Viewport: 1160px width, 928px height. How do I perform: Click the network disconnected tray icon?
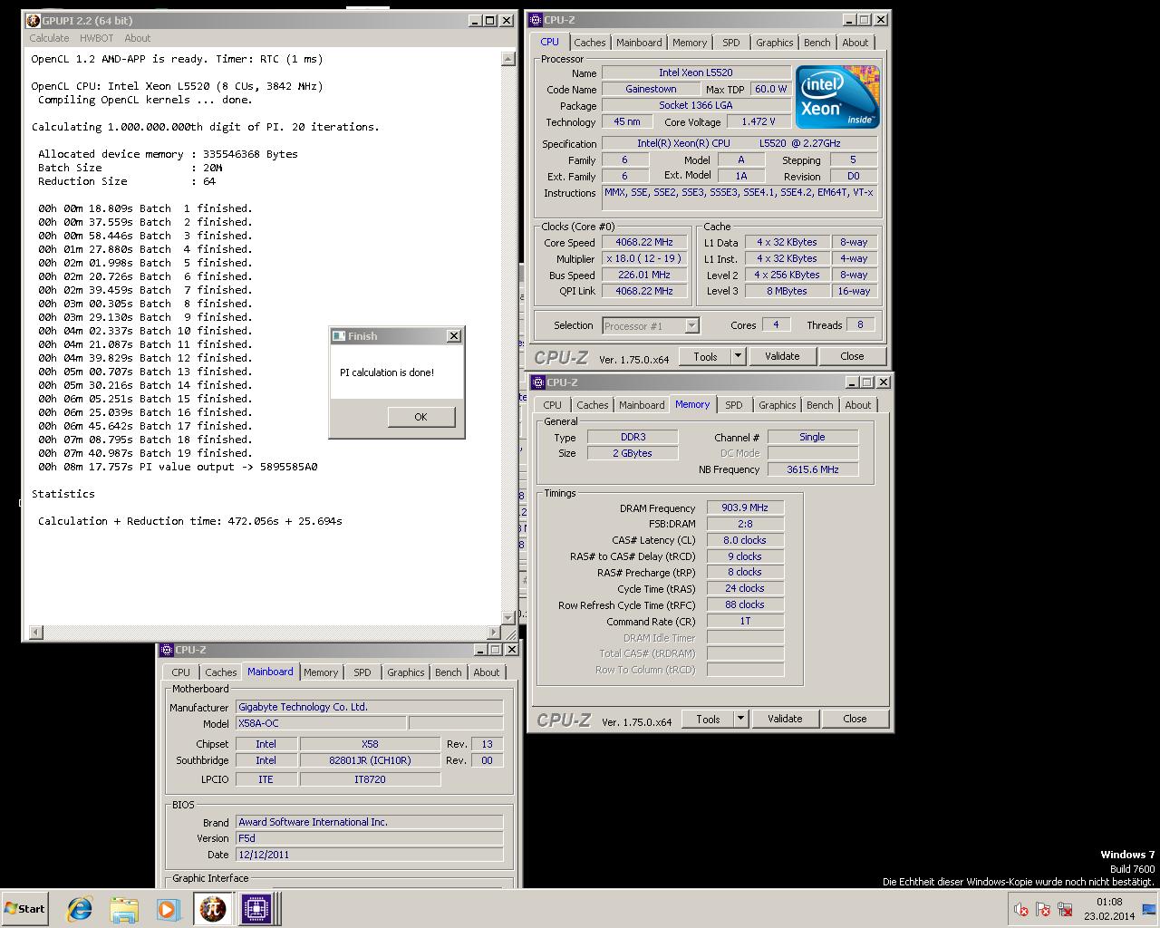[1065, 910]
